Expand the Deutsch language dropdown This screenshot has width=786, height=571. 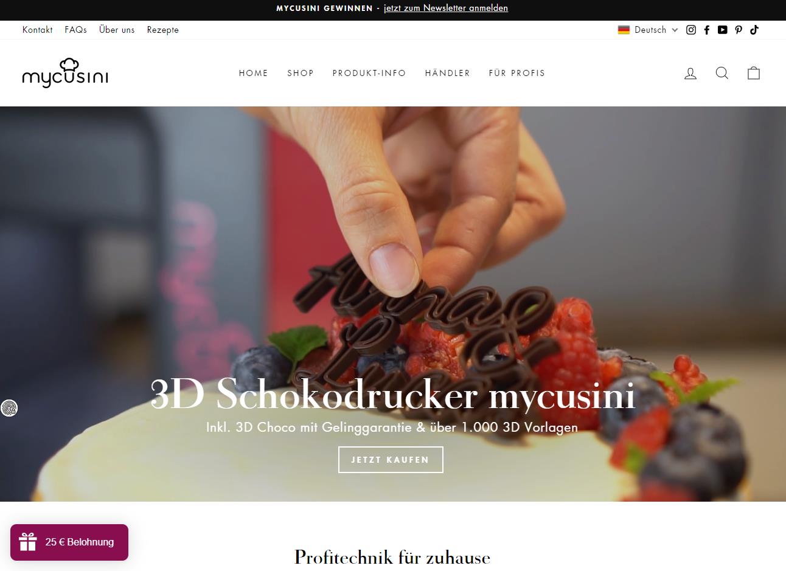[x=648, y=30]
